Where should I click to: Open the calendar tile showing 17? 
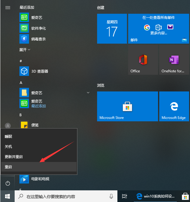[x=112, y=29]
